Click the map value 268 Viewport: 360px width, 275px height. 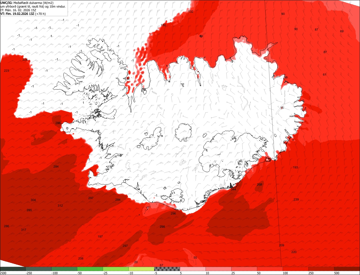(x=259, y=184)
